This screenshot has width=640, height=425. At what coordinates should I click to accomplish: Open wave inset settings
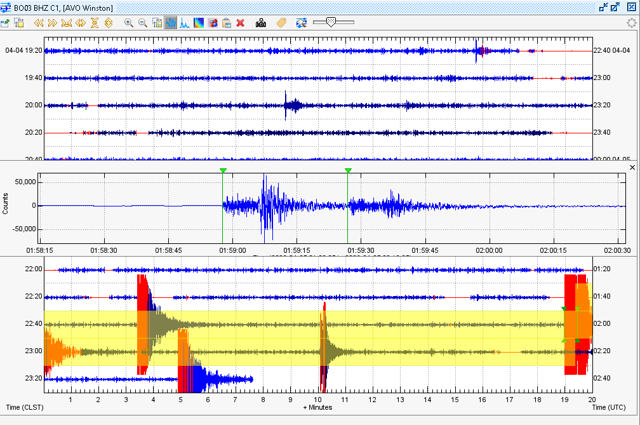click(157, 23)
